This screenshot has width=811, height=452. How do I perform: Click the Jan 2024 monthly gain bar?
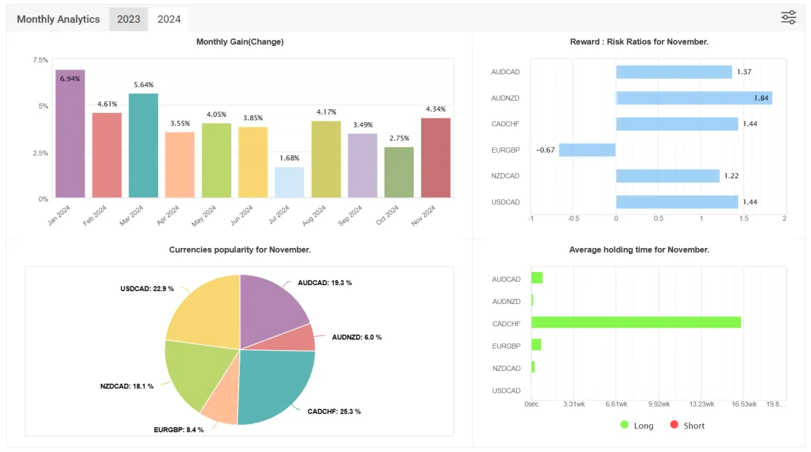pos(70,134)
